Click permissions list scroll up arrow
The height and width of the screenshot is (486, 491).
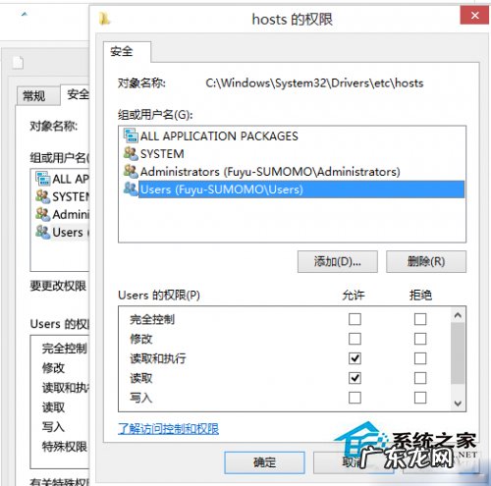click(458, 315)
